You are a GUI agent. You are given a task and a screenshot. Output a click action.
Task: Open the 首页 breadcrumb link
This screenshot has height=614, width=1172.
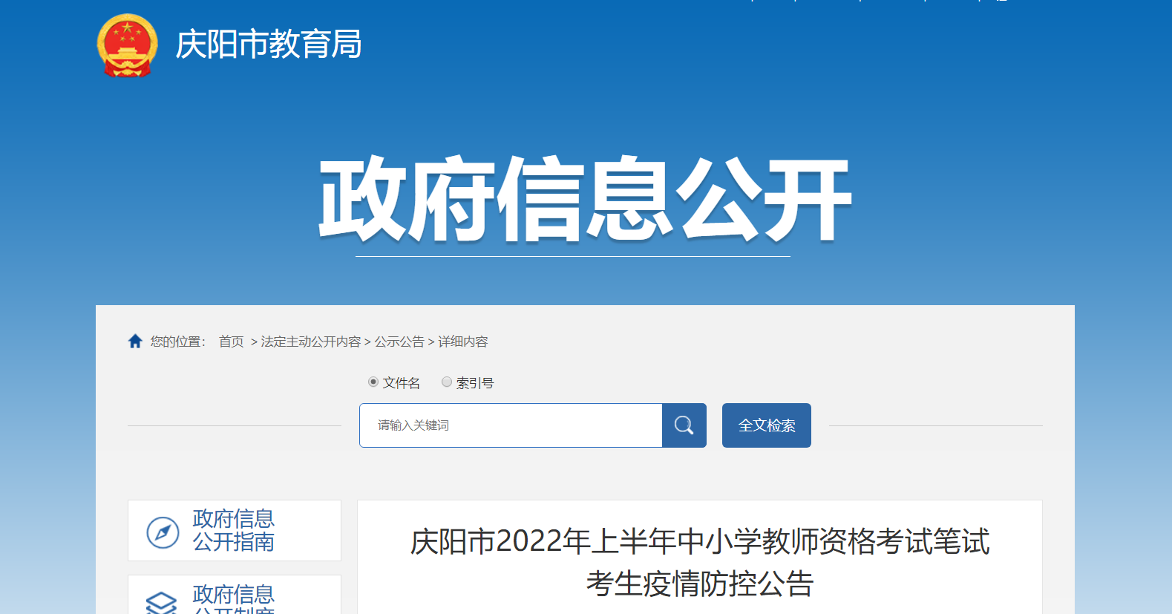pyautogui.click(x=231, y=342)
